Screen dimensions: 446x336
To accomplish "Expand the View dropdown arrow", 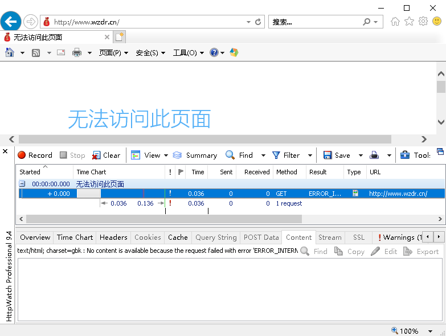I will coord(166,155).
